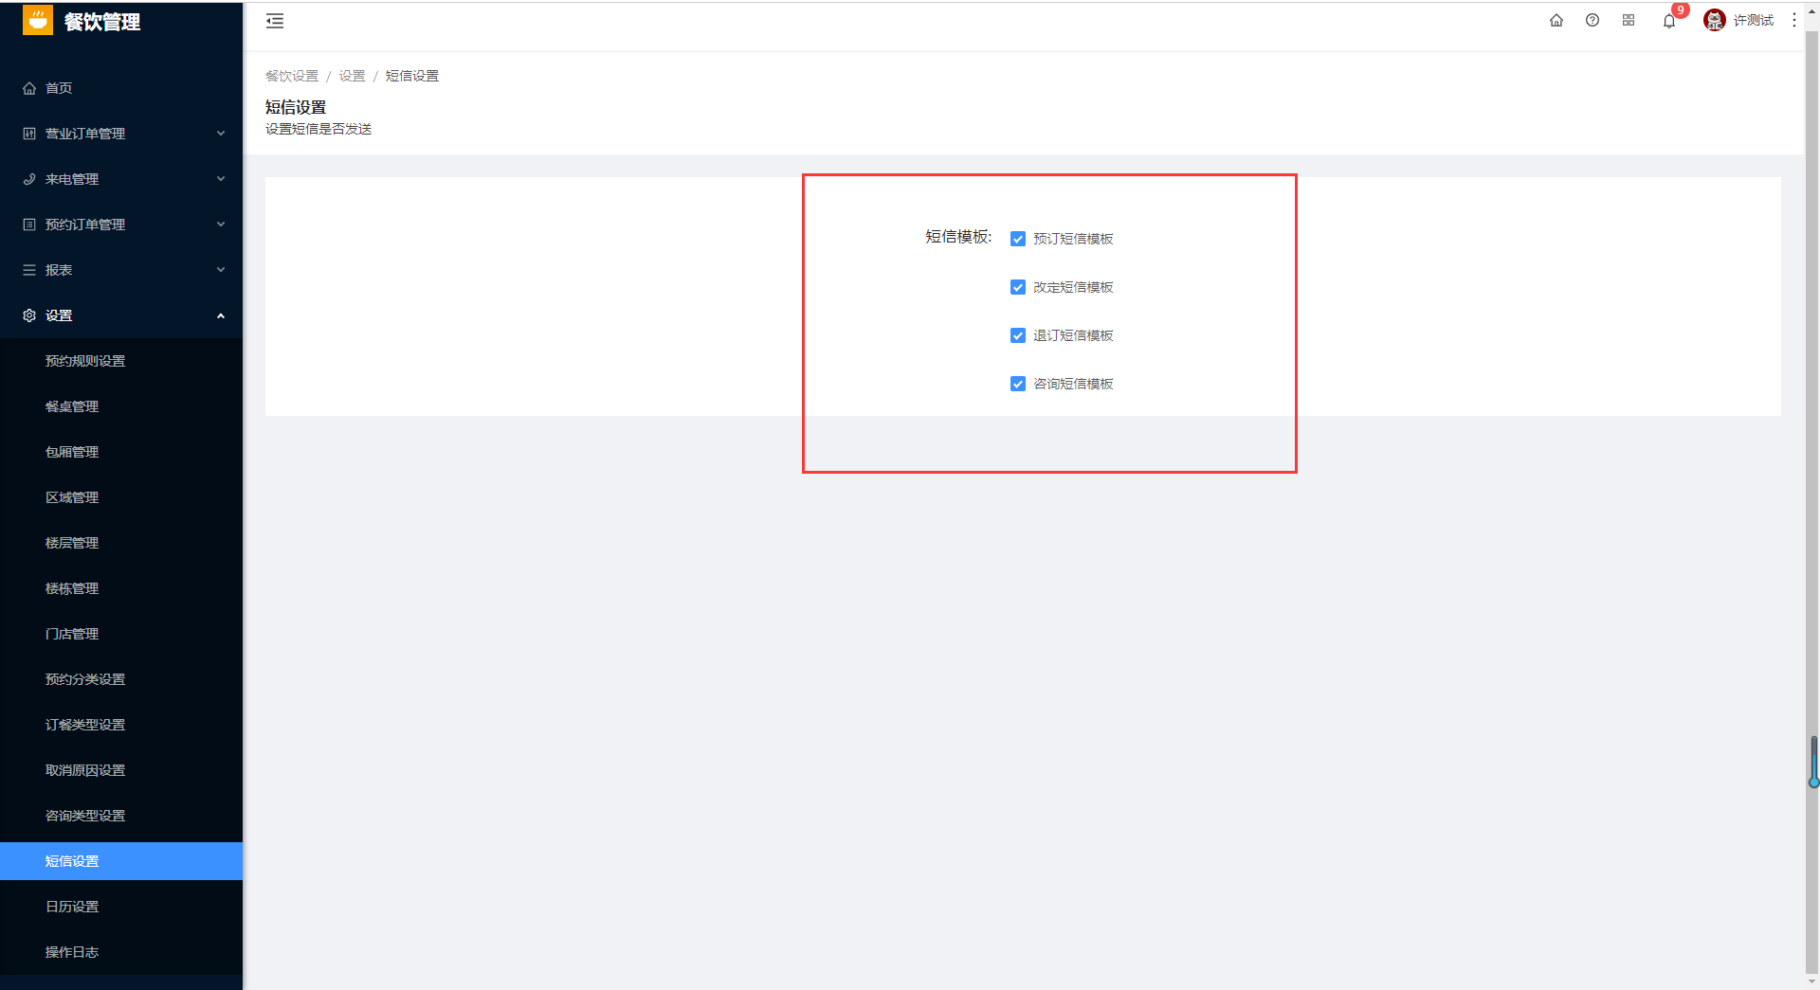Expand the 来电管理 submenu

pos(121,179)
